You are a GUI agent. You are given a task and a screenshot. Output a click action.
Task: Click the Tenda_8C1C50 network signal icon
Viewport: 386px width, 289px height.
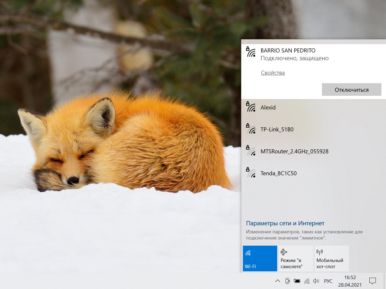coord(251,173)
